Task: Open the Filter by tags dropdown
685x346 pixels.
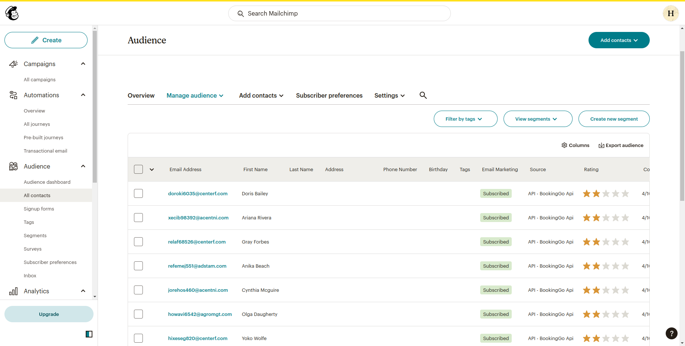Action: point(465,119)
